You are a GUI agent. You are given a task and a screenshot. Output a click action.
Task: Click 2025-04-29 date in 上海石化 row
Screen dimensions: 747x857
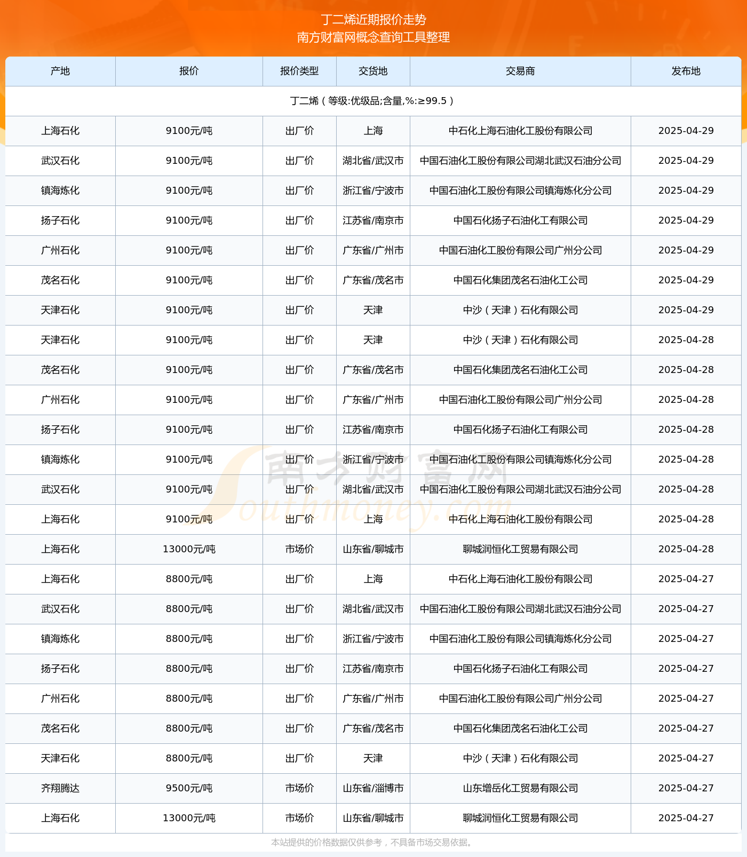[686, 131]
